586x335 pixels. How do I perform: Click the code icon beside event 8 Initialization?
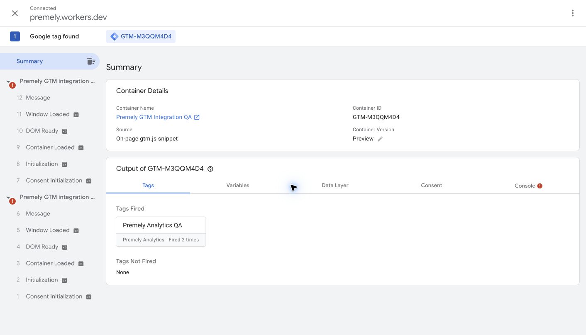[64, 164]
